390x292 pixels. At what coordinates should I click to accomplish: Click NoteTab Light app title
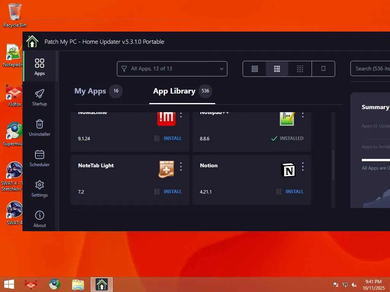click(x=96, y=166)
